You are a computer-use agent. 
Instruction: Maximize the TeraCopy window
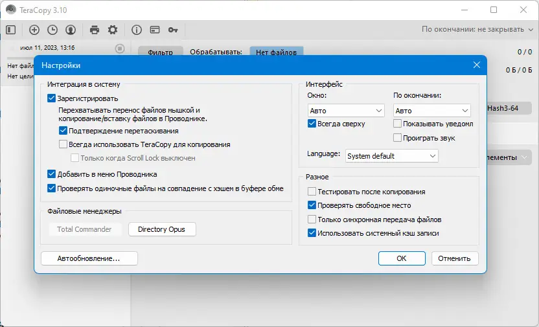click(494, 10)
